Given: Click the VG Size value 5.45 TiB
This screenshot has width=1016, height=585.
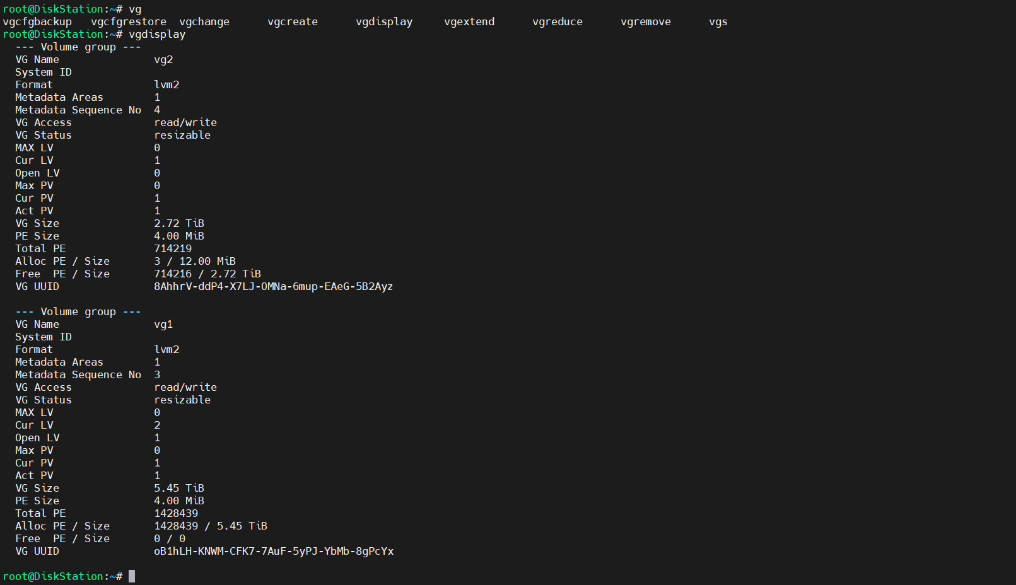Looking at the screenshot, I should click(179, 488).
